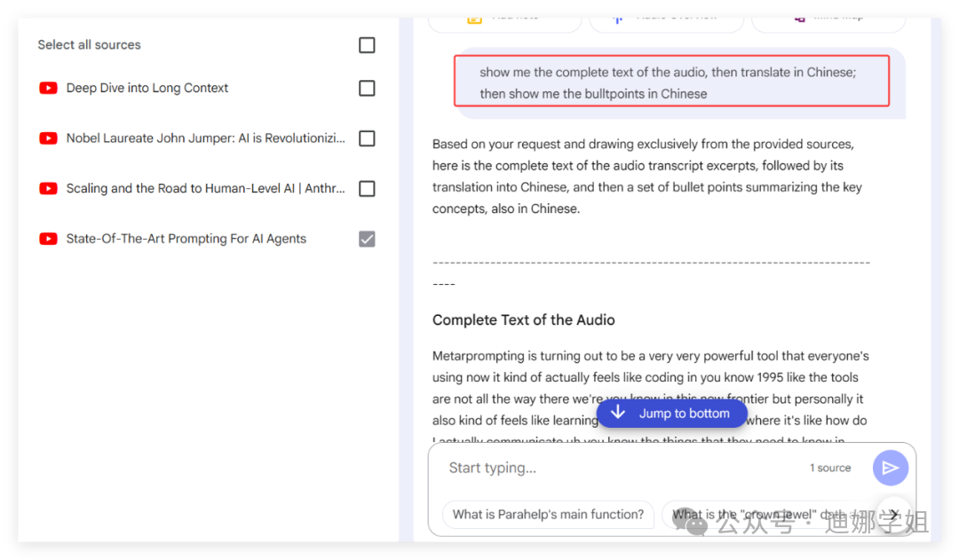
Task: Click the Complete Text of the Audio heading
Action: coord(524,319)
